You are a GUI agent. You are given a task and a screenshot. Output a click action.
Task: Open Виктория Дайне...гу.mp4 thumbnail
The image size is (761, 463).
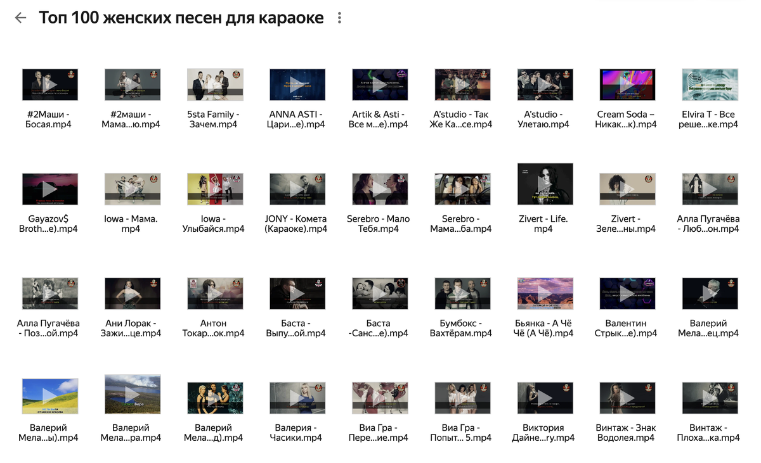(x=545, y=398)
